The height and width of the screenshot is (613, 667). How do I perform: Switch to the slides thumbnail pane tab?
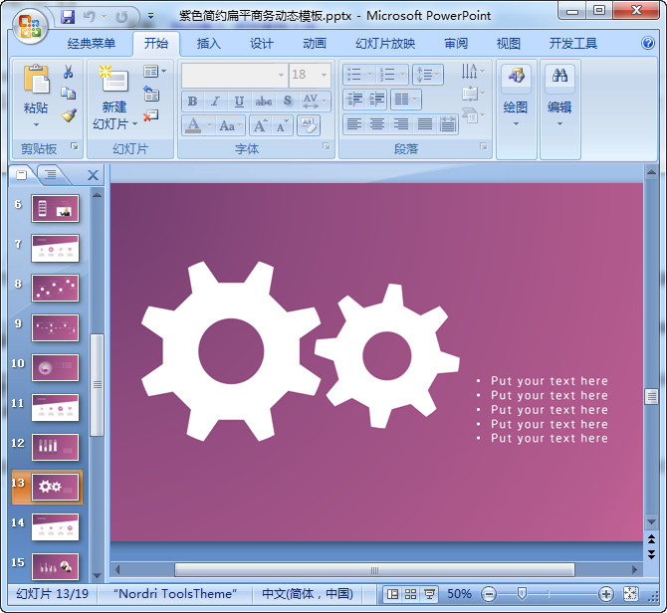coord(22,174)
